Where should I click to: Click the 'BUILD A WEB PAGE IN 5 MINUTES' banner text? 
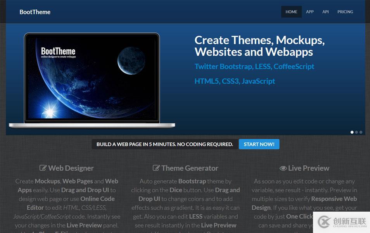(x=165, y=144)
